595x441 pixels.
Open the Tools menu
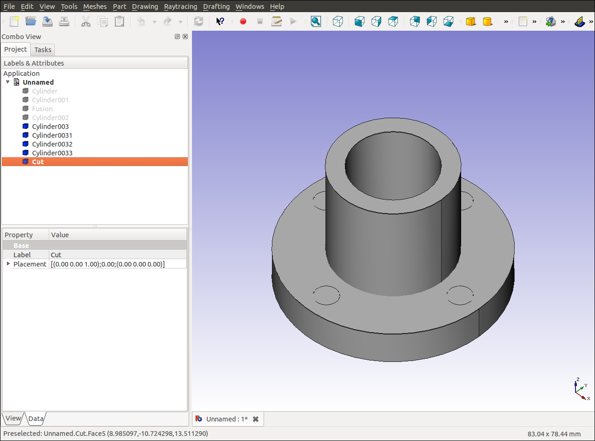tap(69, 7)
